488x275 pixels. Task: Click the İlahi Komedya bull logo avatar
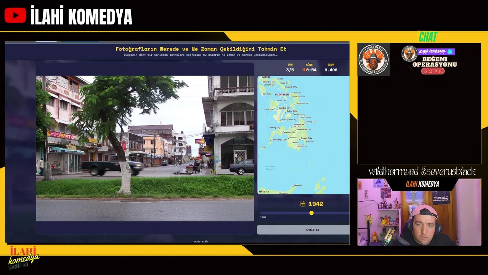coord(374,60)
